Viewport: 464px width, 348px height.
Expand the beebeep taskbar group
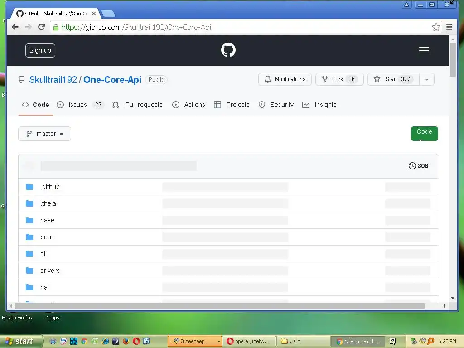219,342
